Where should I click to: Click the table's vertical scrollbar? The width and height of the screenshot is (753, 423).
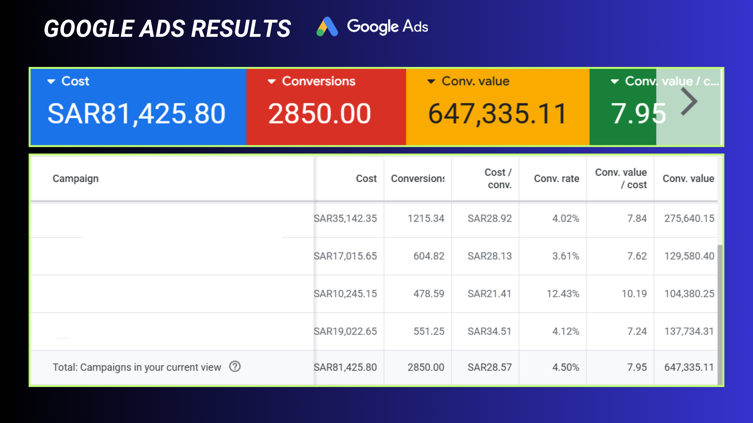pos(720,313)
